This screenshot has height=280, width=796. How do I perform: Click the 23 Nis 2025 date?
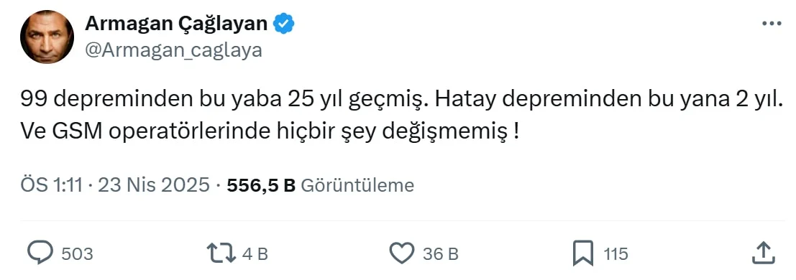pos(154,186)
